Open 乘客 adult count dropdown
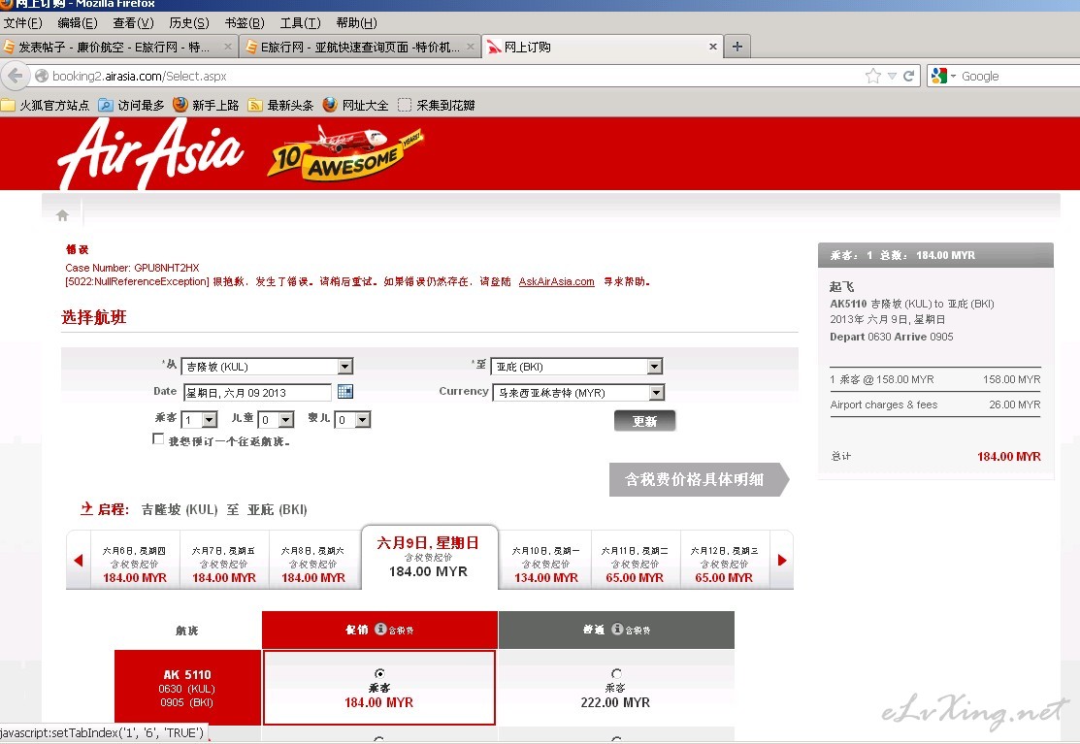Viewport: 1080px width, 744px height. [200, 419]
